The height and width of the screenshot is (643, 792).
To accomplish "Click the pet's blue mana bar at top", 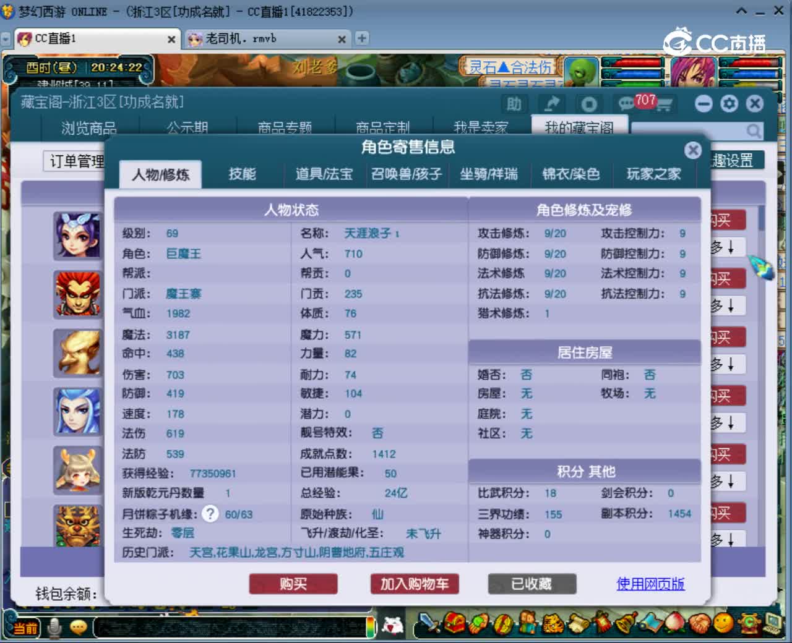I will point(633,74).
